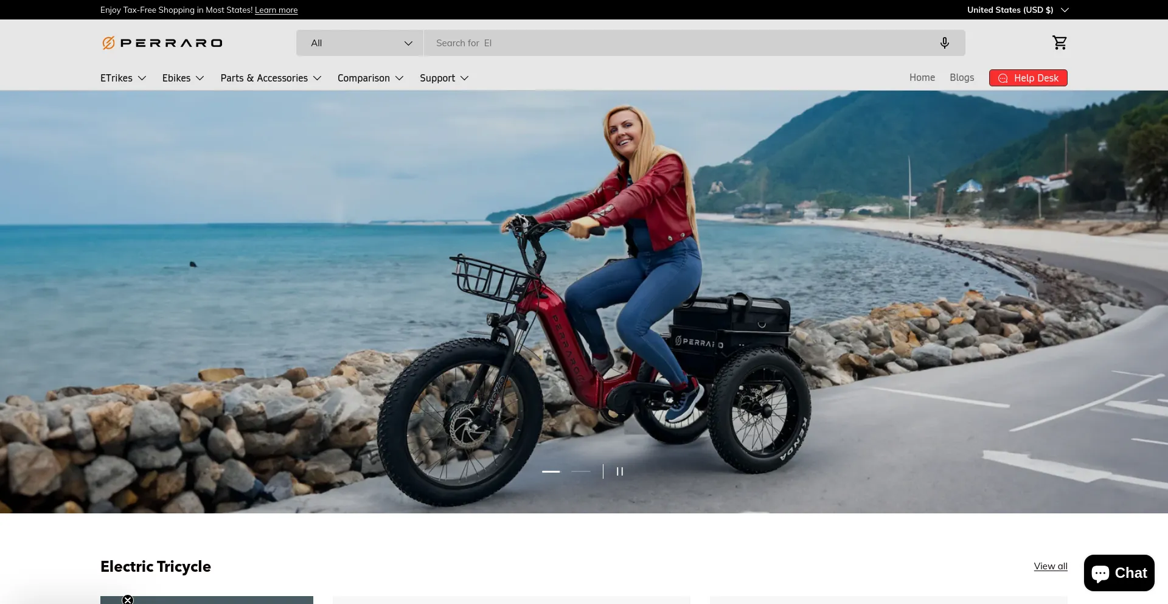Screen dimensions: 1168x604
Task: Open the All category dropdown
Action: 360,43
